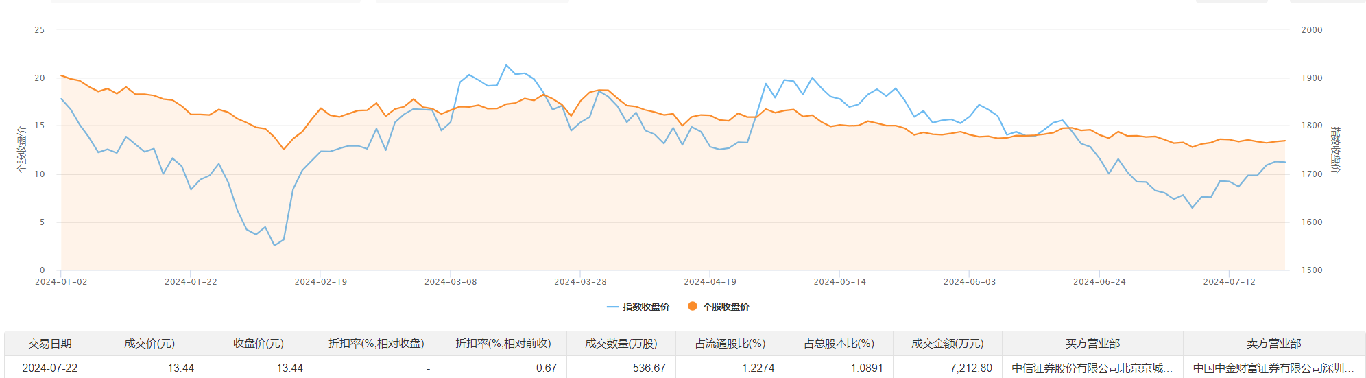The width and height of the screenshot is (1366, 378).
Task: Click the 卖方营业部 column header
Action: (1273, 344)
